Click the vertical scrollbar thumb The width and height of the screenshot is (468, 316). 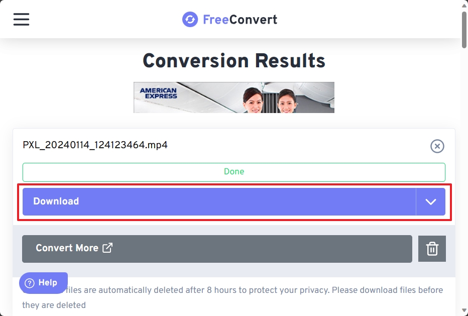point(464,29)
